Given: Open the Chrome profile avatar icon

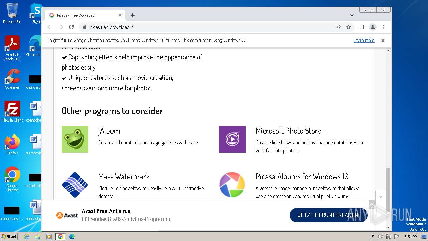Looking at the screenshot, I should (x=372, y=27).
